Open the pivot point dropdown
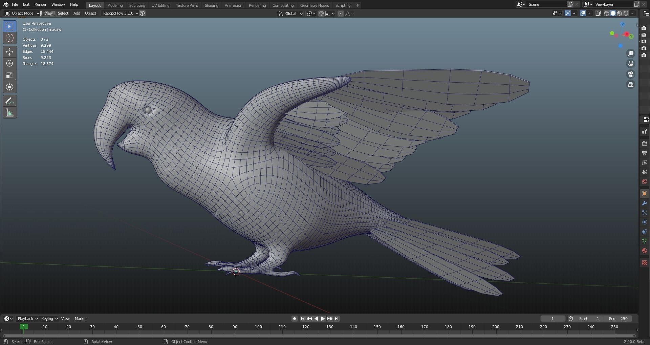The image size is (650, 345). point(311,14)
